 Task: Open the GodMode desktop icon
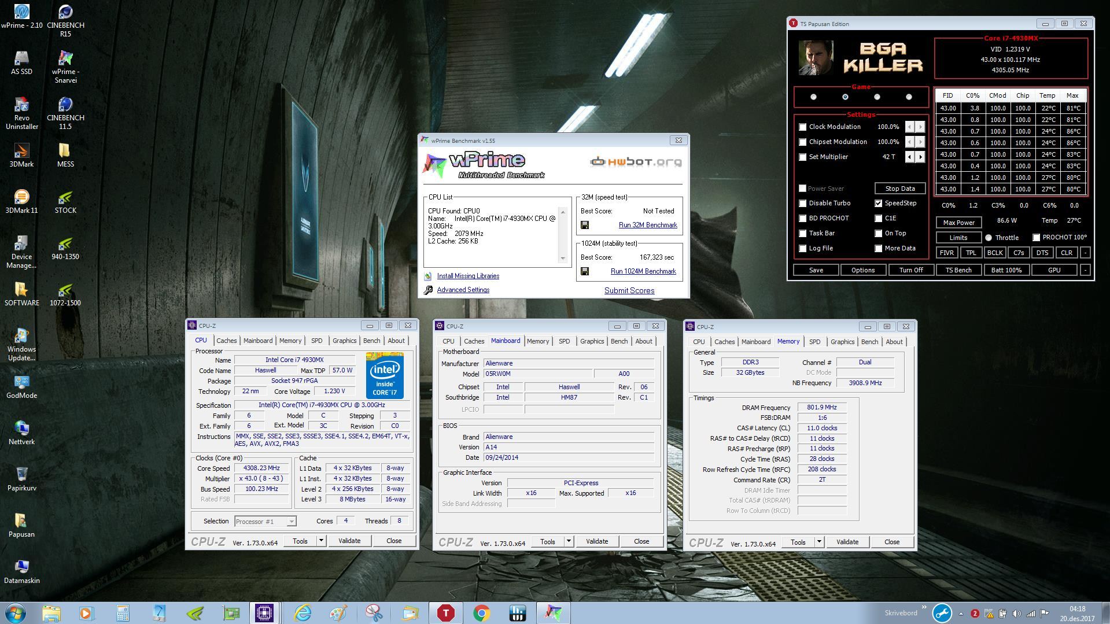coord(22,387)
